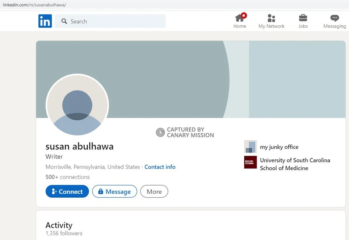Click the magnifier icon in search bar
Image resolution: width=349 pixels, height=240 pixels.
tap(64, 21)
